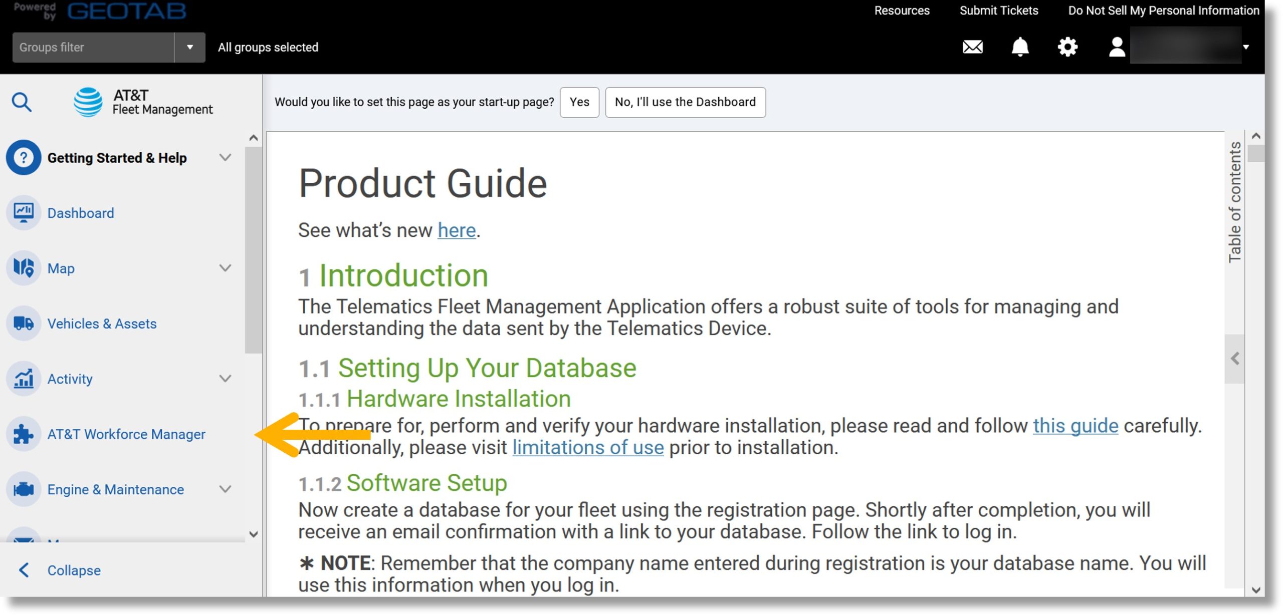This screenshot has height=615, width=1283.
Task: Click inside the Groups filter field
Action: 93,47
